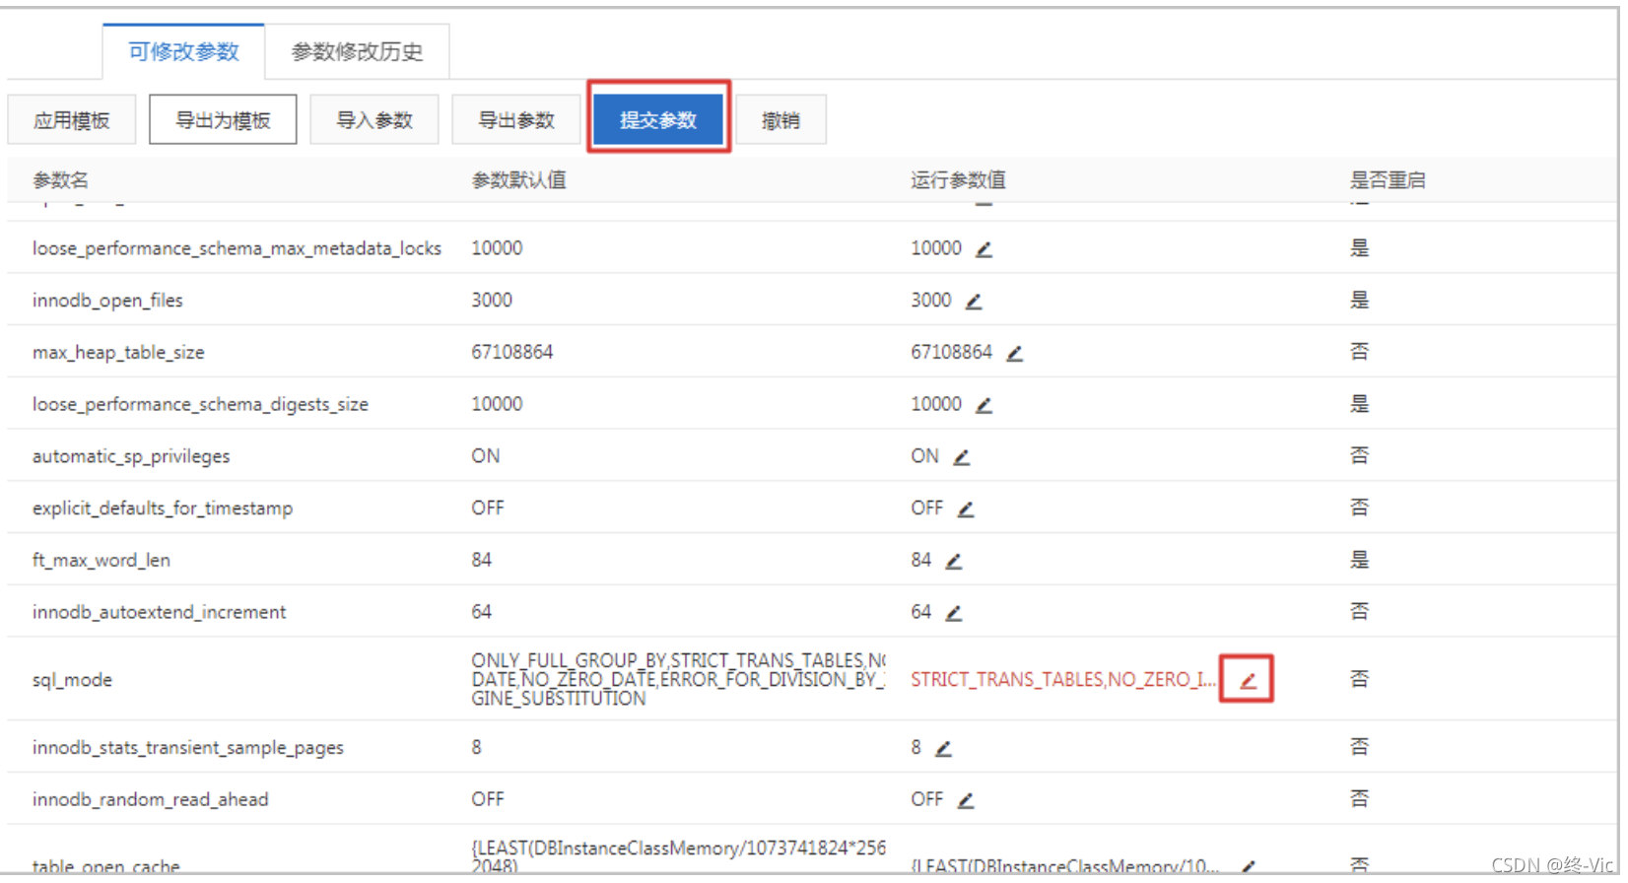
Task: Click the 导出参数 button
Action: (x=516, y=120)
